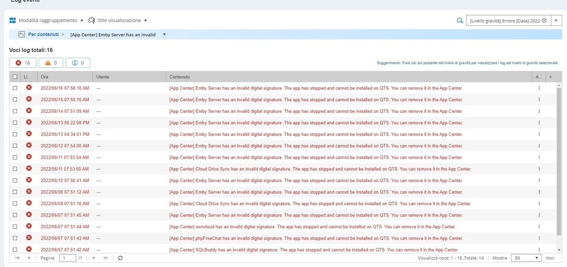Select the 2022/06/16 07:50:10 AM row checkbox
The width and height of the screenshot is (567, 267).
click(15, 88)
